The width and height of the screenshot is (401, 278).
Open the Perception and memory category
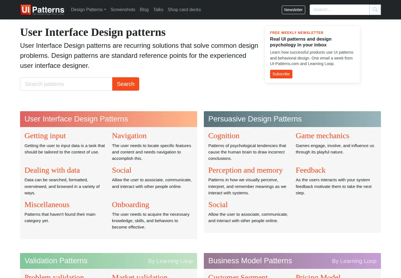245,170
